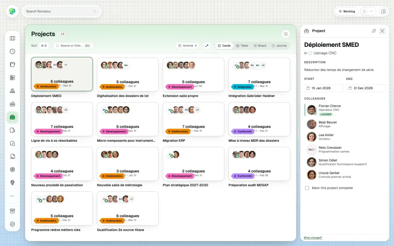Click the Usinage CNC link

click(x=325, y=53)
